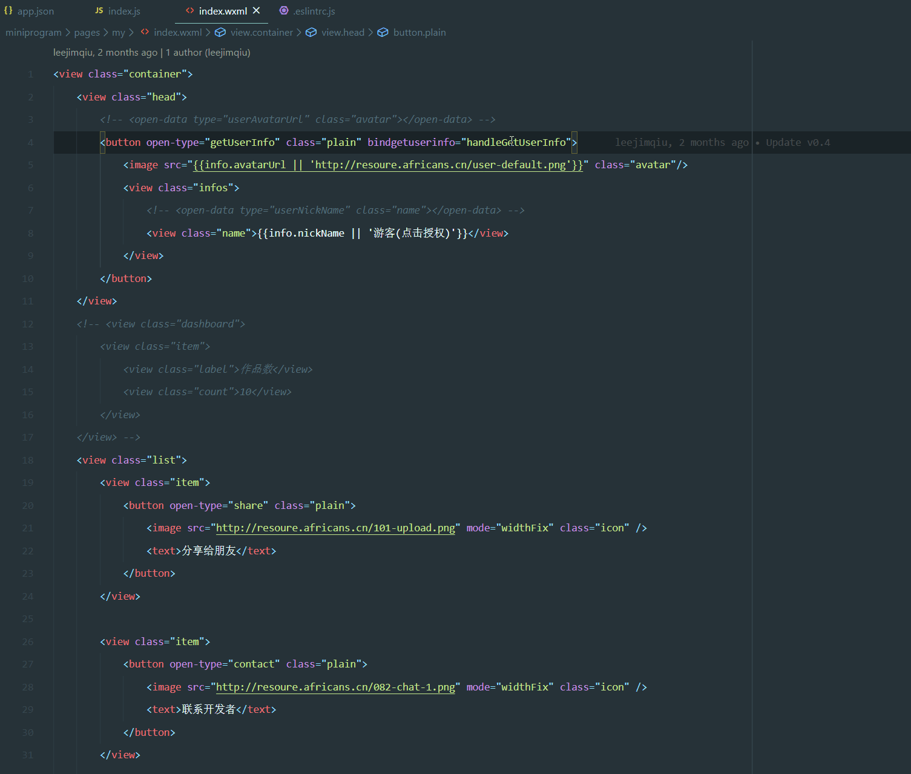Image resolution: width=911 pixels, height=774 pixels.
Task: Open the 101-upload.png URL link
Action: click(x=335, y=528)
